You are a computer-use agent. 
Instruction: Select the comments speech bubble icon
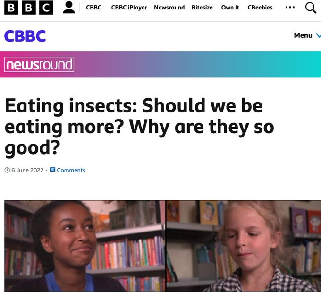click(52, 170)
